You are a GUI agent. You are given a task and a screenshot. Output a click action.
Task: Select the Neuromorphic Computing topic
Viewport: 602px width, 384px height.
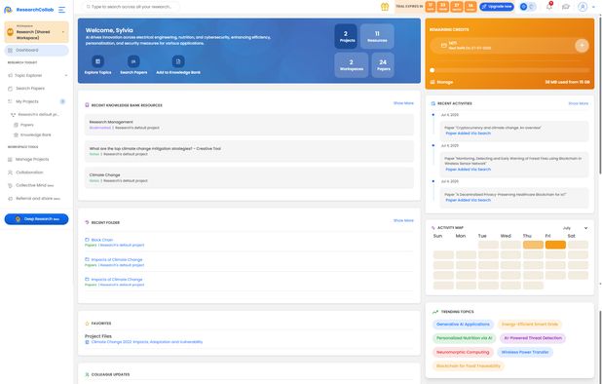[463, 352]
